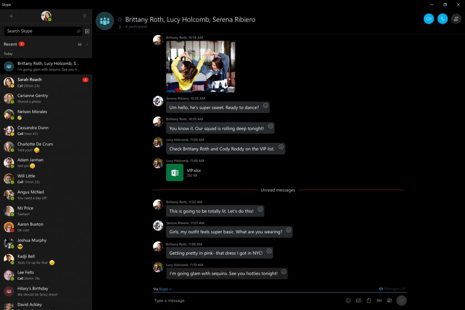Start a new chat with the plus icon
465x310 pixels.
[x=11, y=15]
